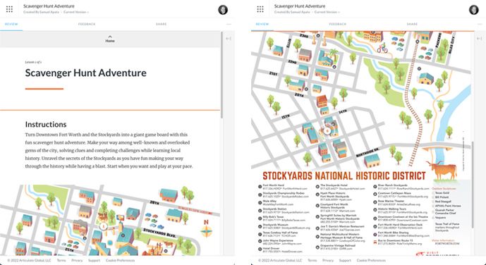Click Stockyards Blvd. label on left map
486x265 pixels.
tap(159, 233)
